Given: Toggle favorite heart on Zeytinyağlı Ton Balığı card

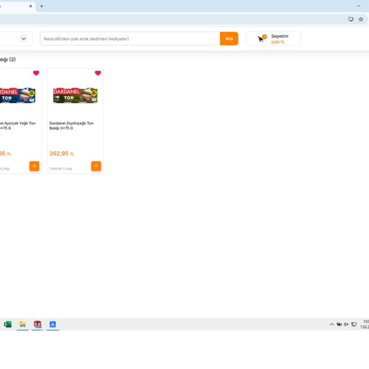Looking at the screenshot, I should click(98, 73).
